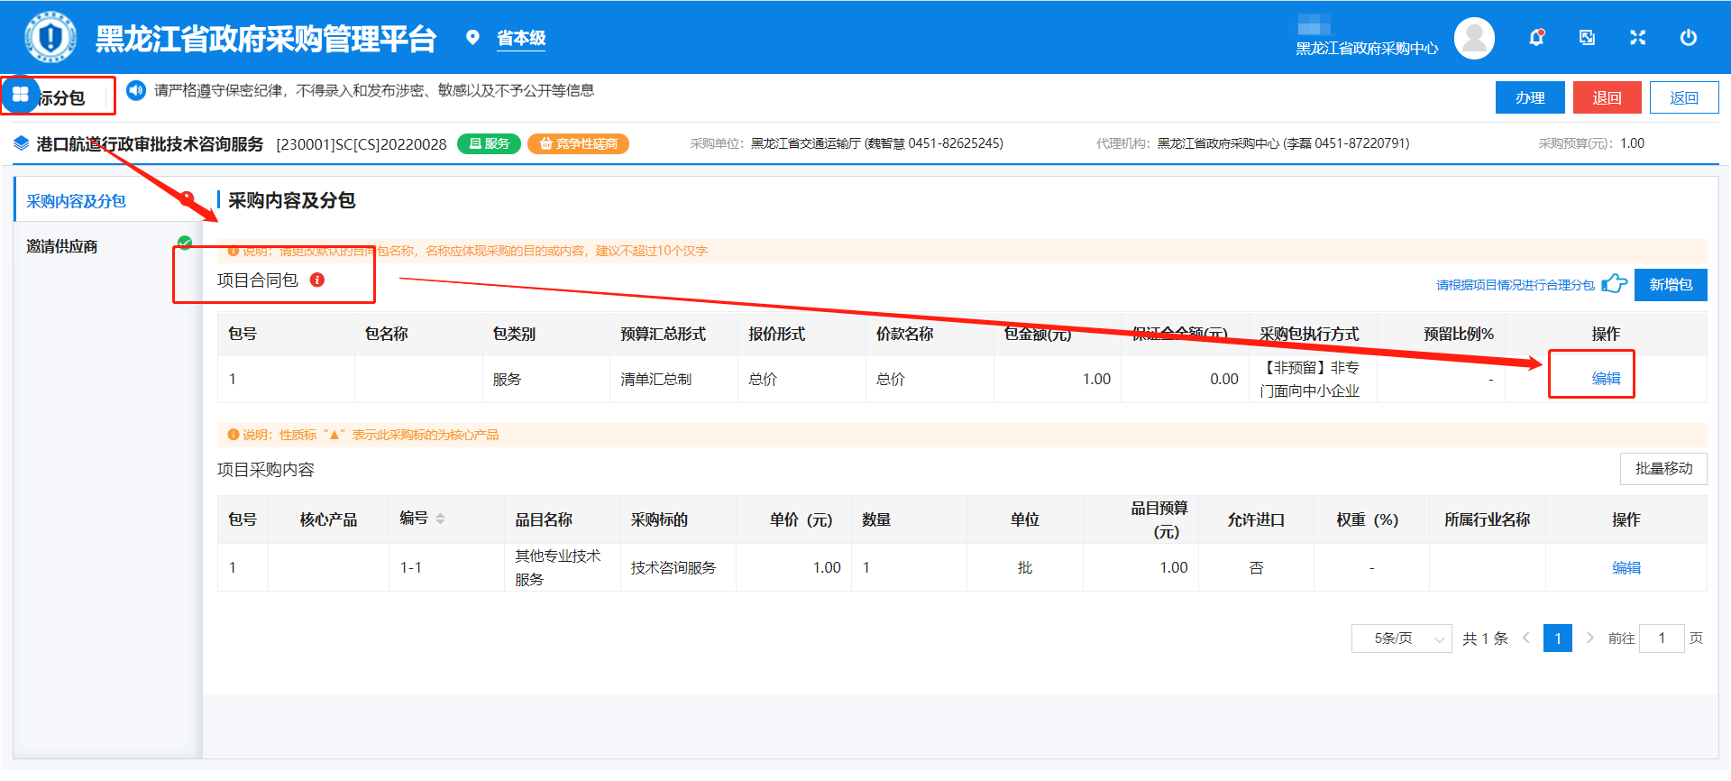Click the 项目采购内容 section title
The height and width of the screenshot is (781, 1731).
click(x=266, y=470)
